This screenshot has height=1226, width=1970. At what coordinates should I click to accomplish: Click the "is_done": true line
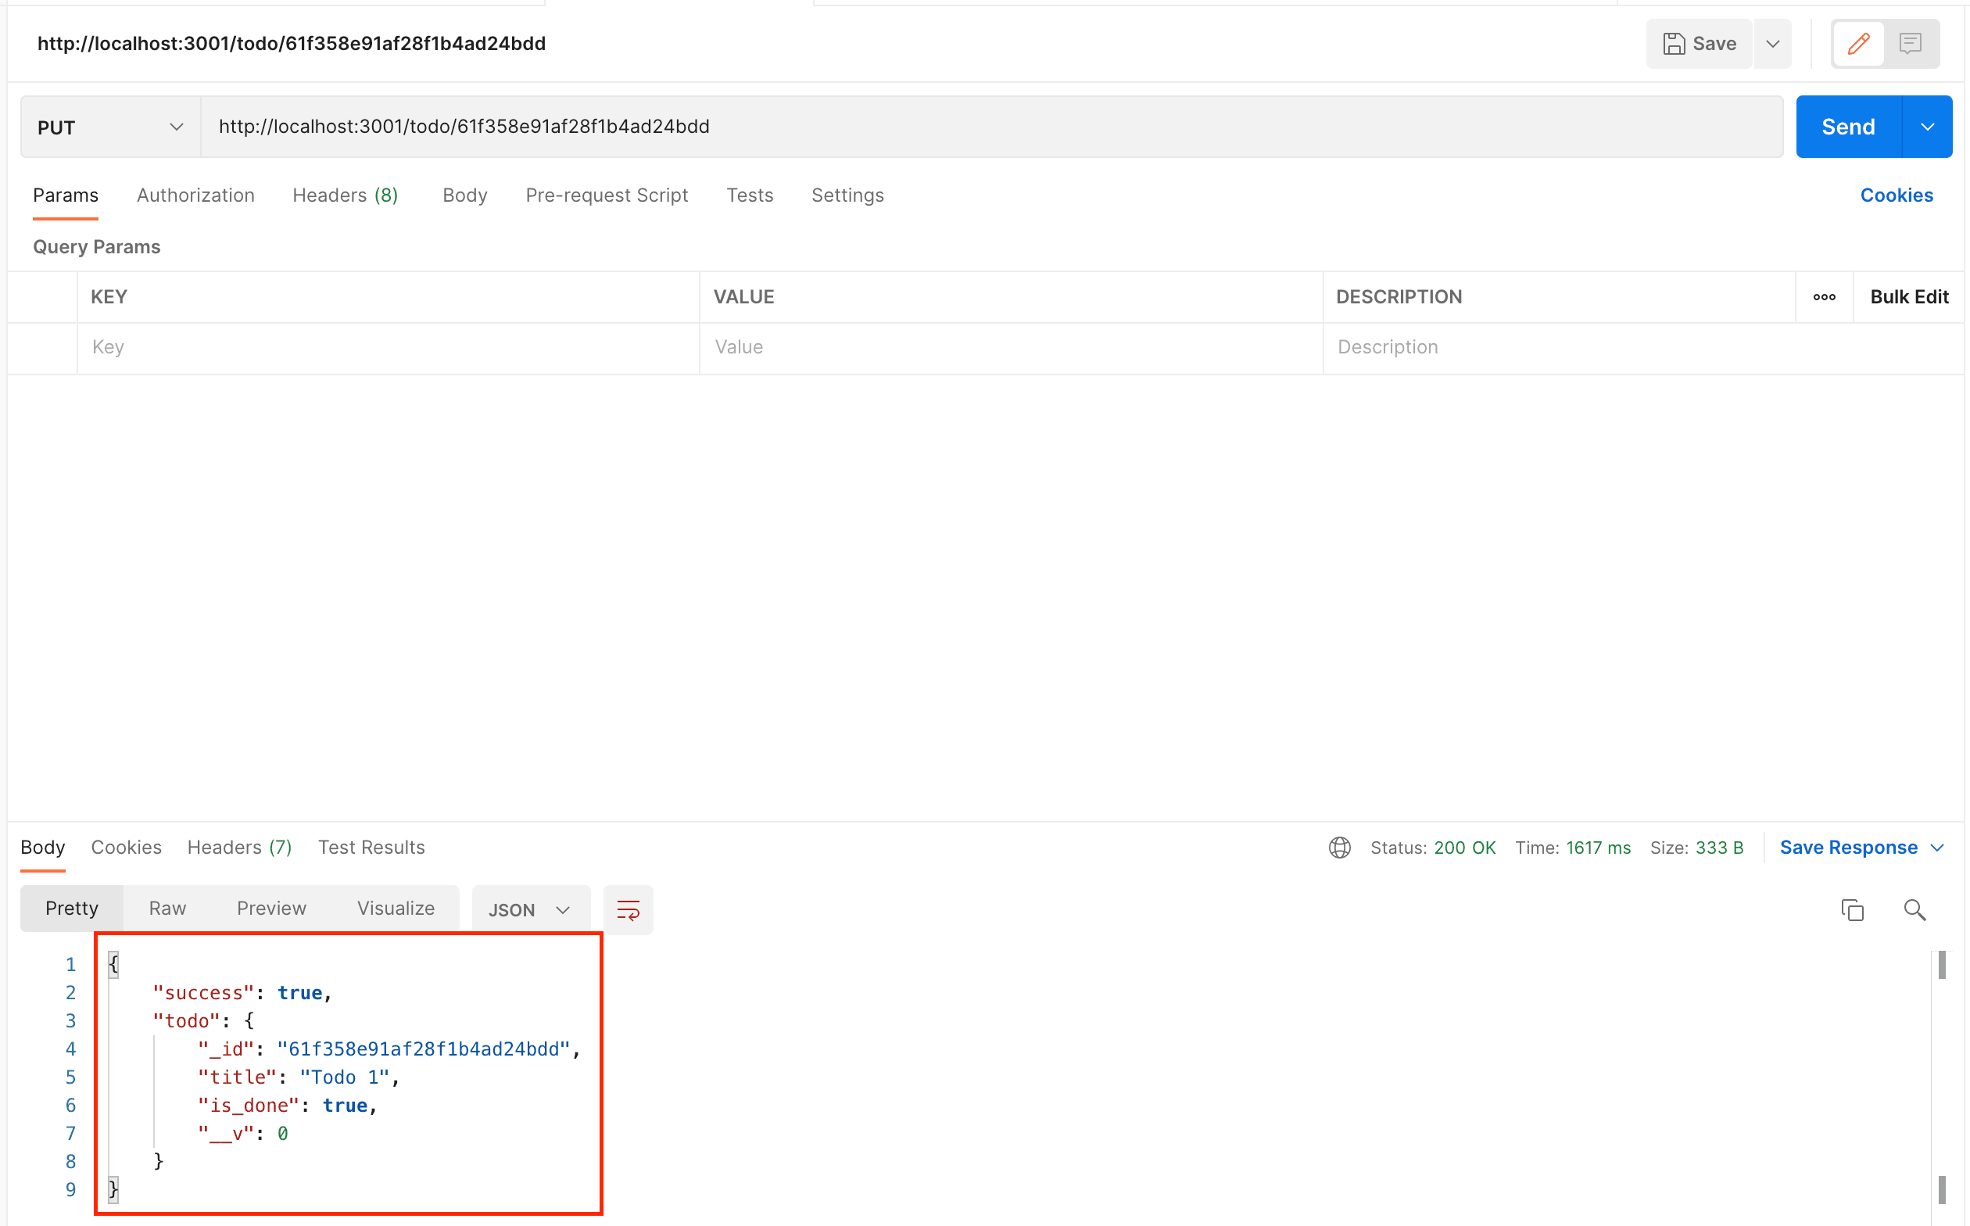point(288,1106)
